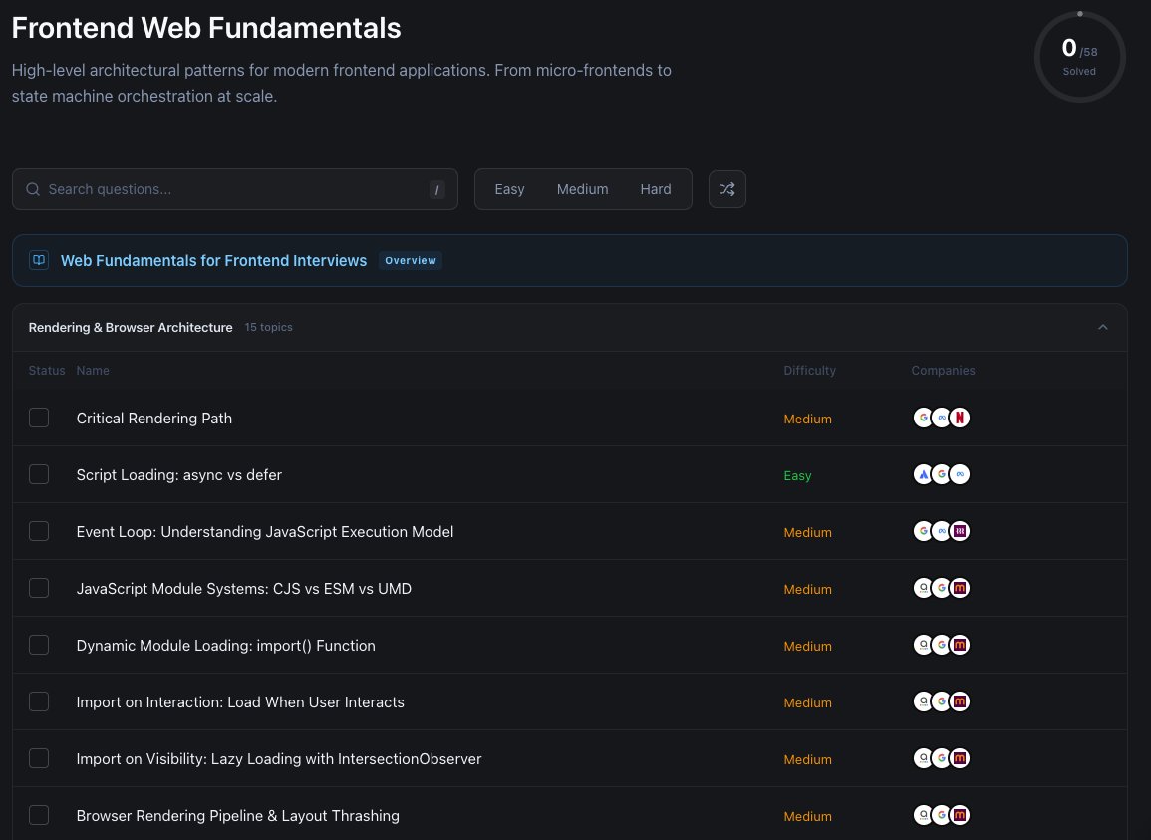The image size is (1151, 840).
Task: Click the Overview badge
Action: pos(411,261)
